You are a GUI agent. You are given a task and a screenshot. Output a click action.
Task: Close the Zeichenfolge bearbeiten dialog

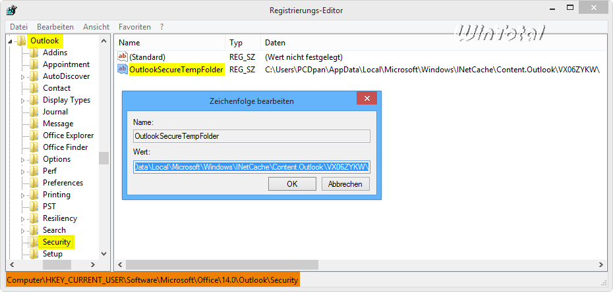pyautogui.click(x=366, y=99)
